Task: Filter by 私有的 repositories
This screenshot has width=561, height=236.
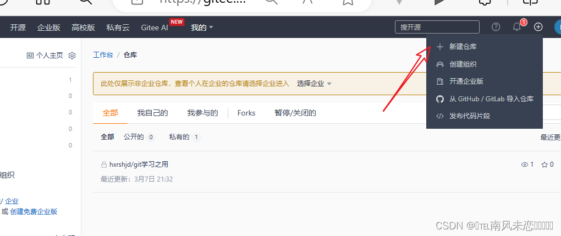Action: point(185,137)
